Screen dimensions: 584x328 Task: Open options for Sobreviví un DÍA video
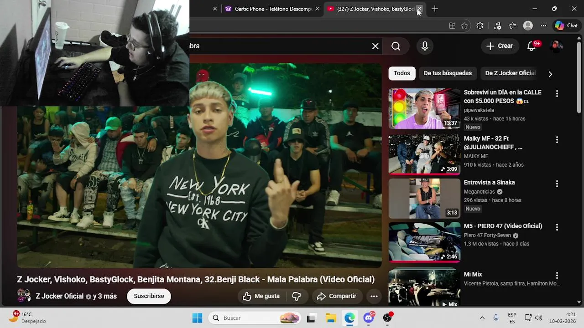pyautogui.click(x=557, y=93)
